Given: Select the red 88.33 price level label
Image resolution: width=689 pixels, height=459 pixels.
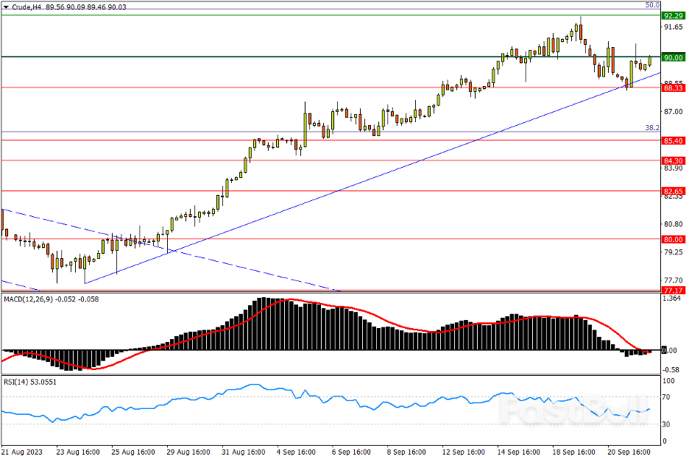Looking at the screenshot, I should tap(673, 88).
